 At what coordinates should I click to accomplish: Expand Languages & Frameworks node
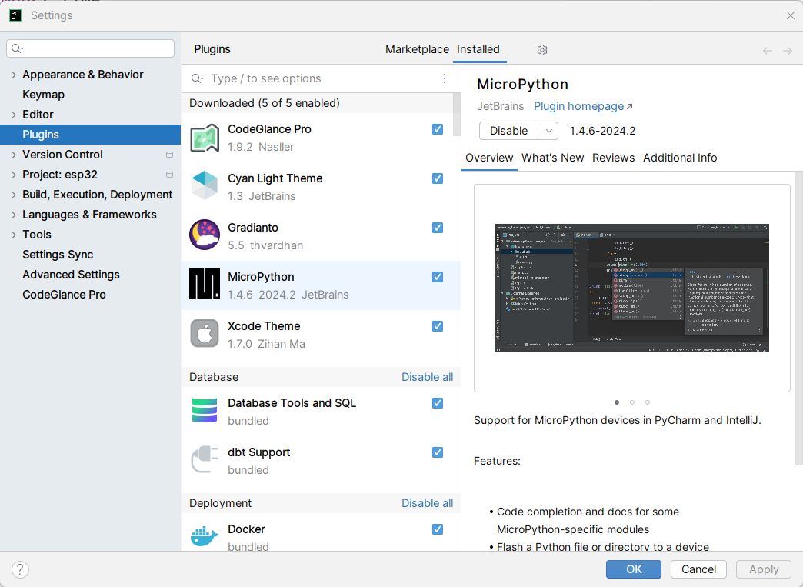pos(14,215)
